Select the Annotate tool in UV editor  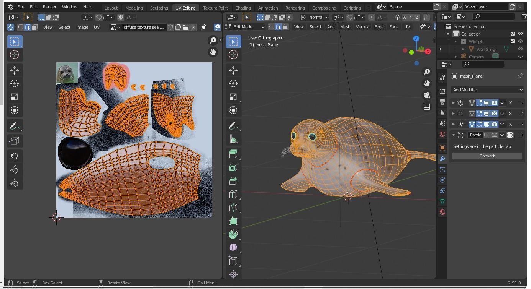coord(15,126)
